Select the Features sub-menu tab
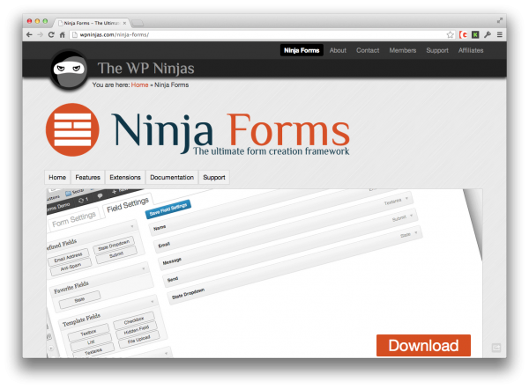This screenshot has width=529, height=389. coord(87,177)
